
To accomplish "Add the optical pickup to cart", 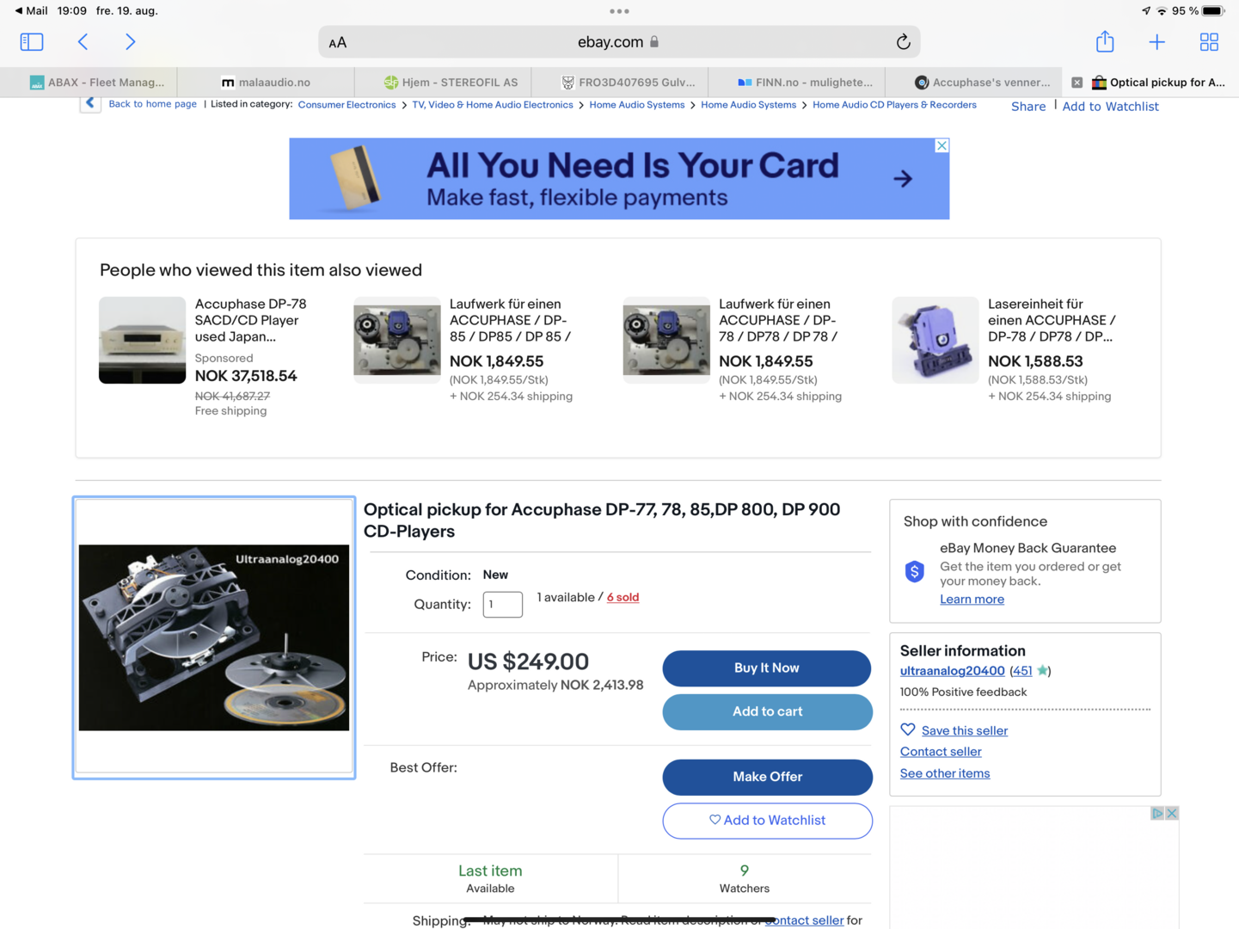I will point(767,711).
